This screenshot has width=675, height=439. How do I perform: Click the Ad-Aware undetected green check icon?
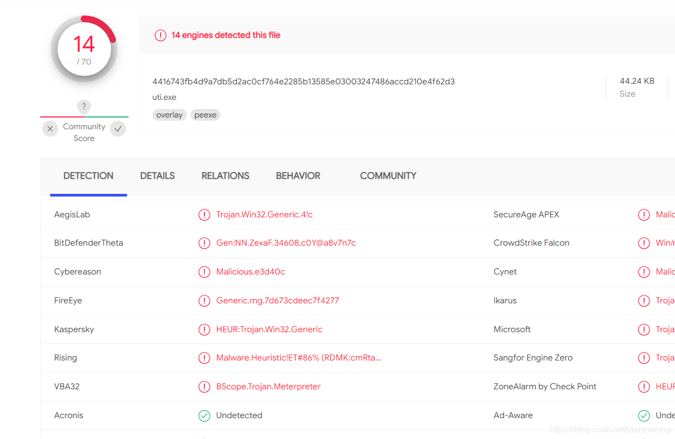click(644, 416)
